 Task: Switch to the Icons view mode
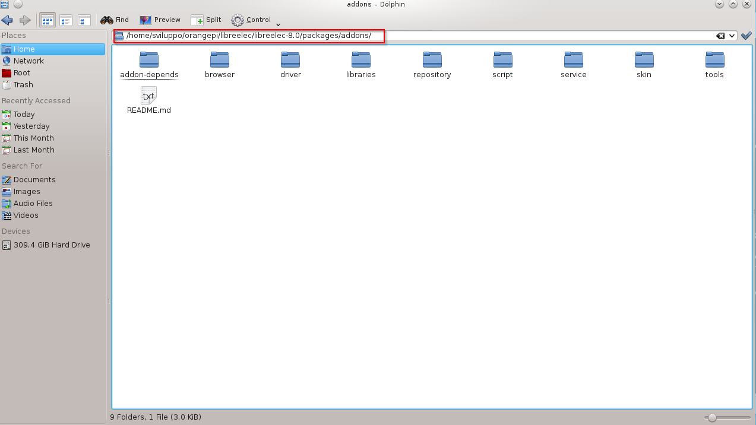[46, 20]
